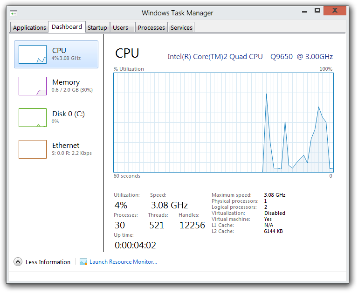Open the Applications tab
The height and width of the screenshot is (293, 358).
(x=29, y=28)
